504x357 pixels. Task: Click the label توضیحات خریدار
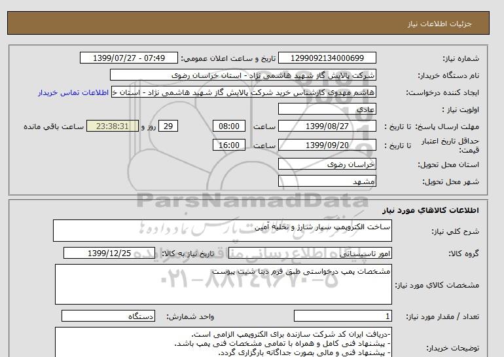[x=452, y=348]
